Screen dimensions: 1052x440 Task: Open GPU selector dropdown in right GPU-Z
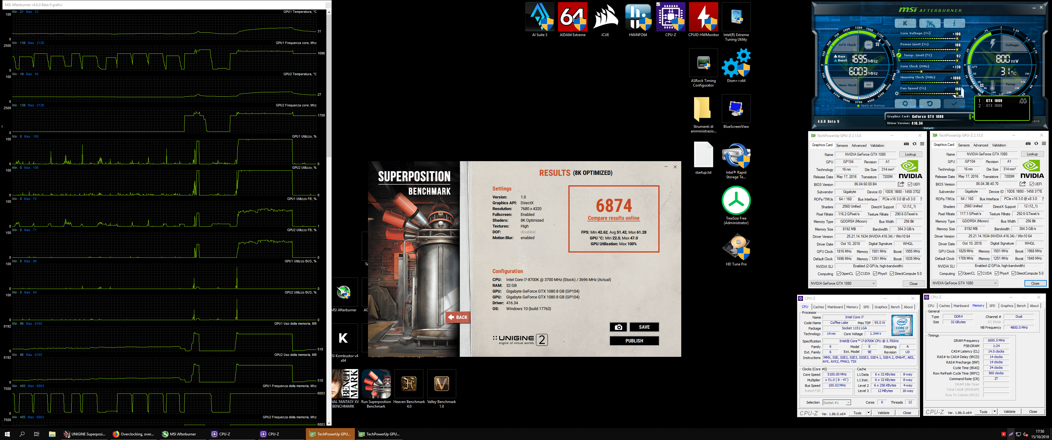click(965, 283)
